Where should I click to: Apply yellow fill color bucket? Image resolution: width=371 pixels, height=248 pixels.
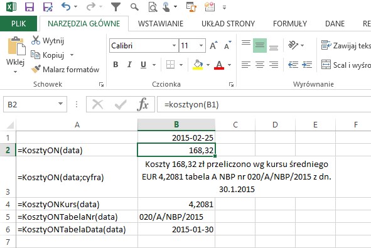coord(198,65)
